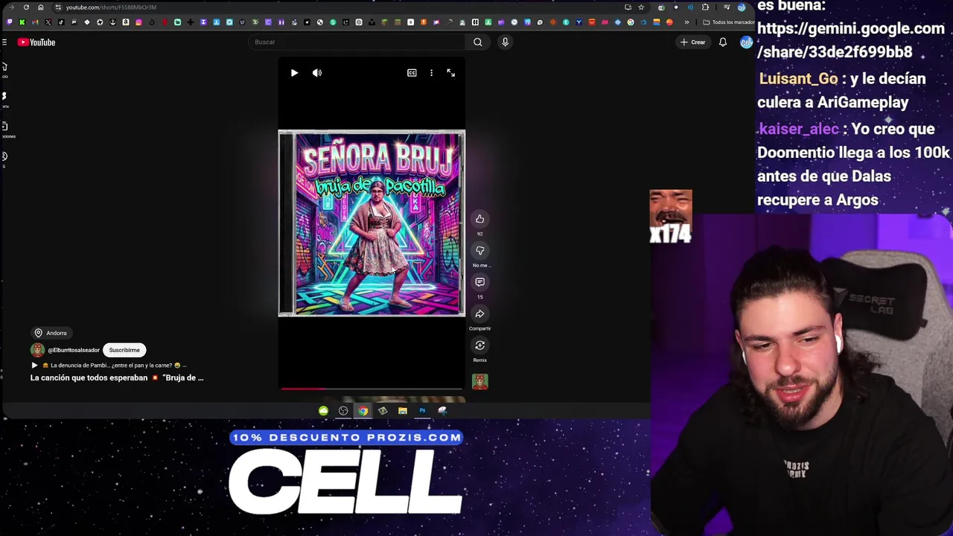Mute the Short with the volume icon
953x536 pixels.
tap(317, 73)
